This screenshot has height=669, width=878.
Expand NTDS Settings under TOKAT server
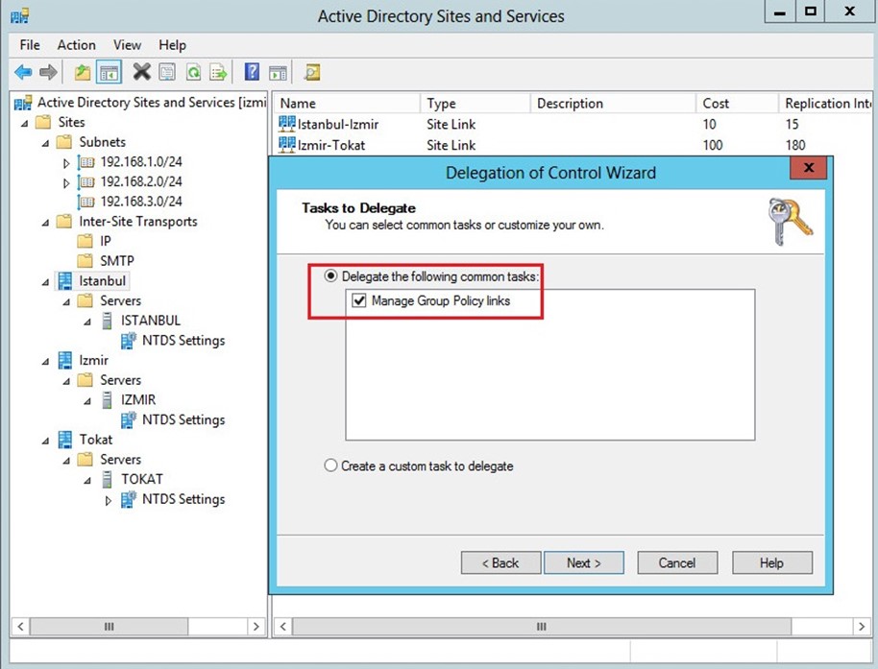click(x=109, y=500)
